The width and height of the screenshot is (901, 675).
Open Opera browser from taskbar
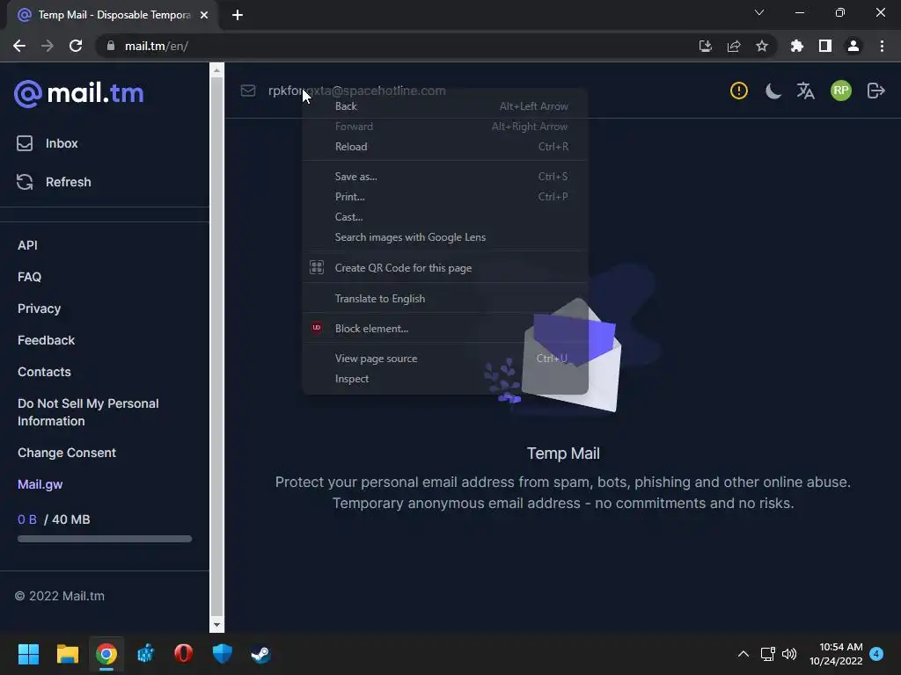tap(183, 654)
